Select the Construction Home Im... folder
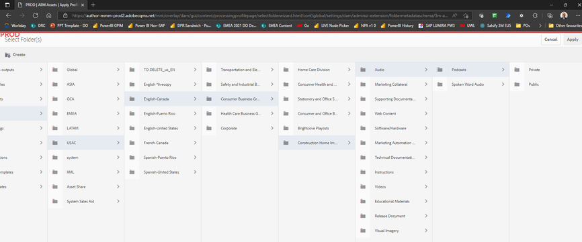The image size is (582, 242). (x=317, y=143)
